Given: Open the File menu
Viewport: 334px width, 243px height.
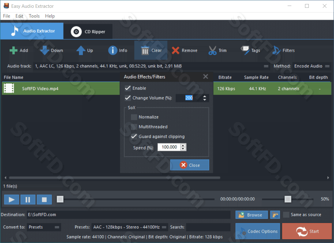Looking at the screenshot, I should coord(7,16).
